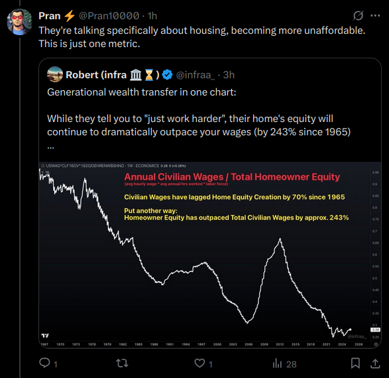Image resolution: width=389 pixels, height=378 pixels.
Task: Open view analytics bar chart icon
Action: 277,364
